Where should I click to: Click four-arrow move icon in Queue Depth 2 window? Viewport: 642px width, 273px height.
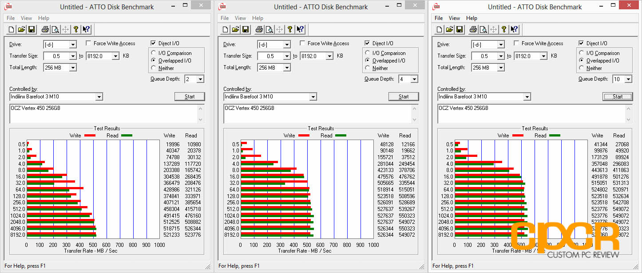(65, 29)
